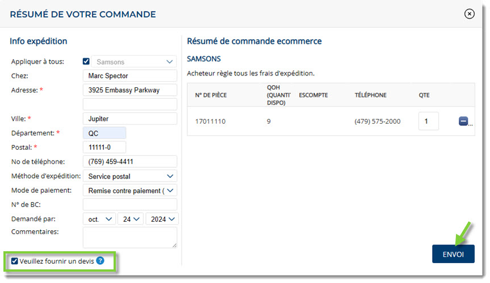The width and height of the screenshot is (490, 283).
Task: Toggle Veuillez fournir un devis checkbox
Action: tap(15, 261)
